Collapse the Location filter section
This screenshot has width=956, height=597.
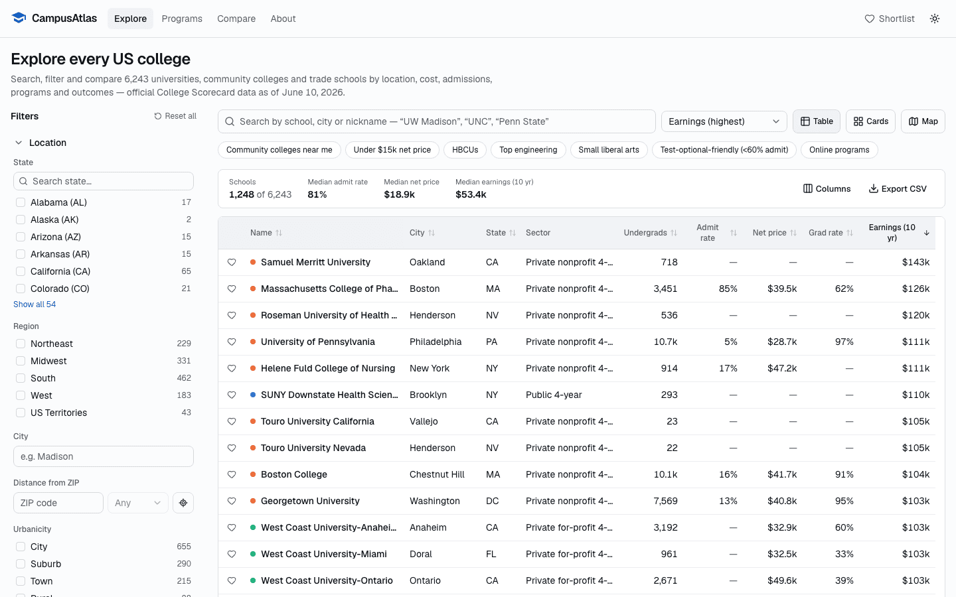[40, 143]
